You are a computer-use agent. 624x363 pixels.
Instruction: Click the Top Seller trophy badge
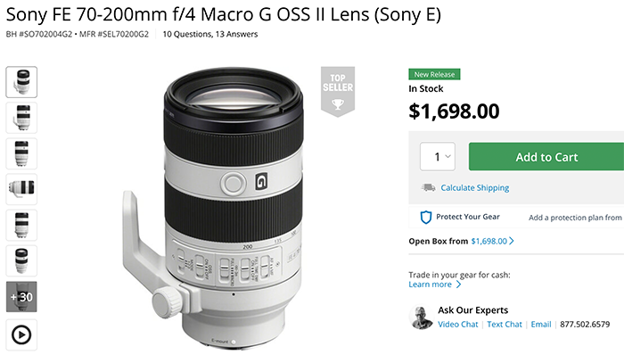(338, 92)
